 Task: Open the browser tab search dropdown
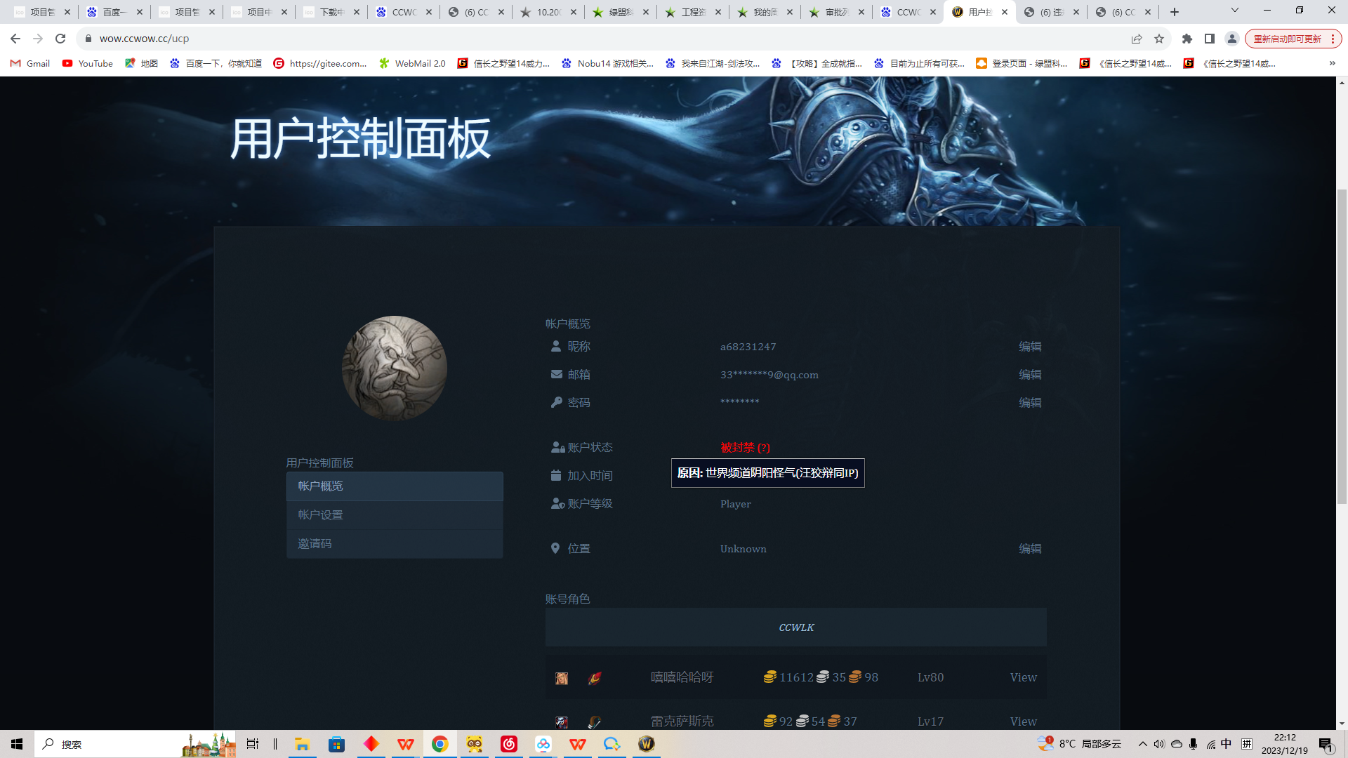point(1234,11)
